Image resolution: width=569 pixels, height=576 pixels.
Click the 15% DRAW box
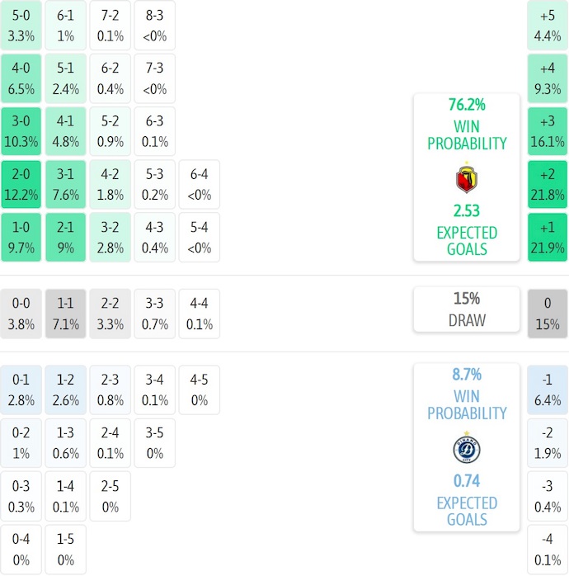pyautogui.click(x=467, y=309)
